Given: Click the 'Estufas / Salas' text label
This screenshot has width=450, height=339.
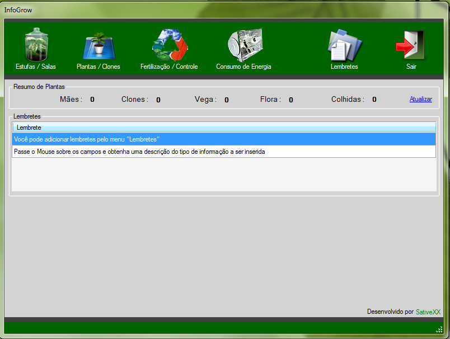Looking at the screenshot, I should click(36, 67).
